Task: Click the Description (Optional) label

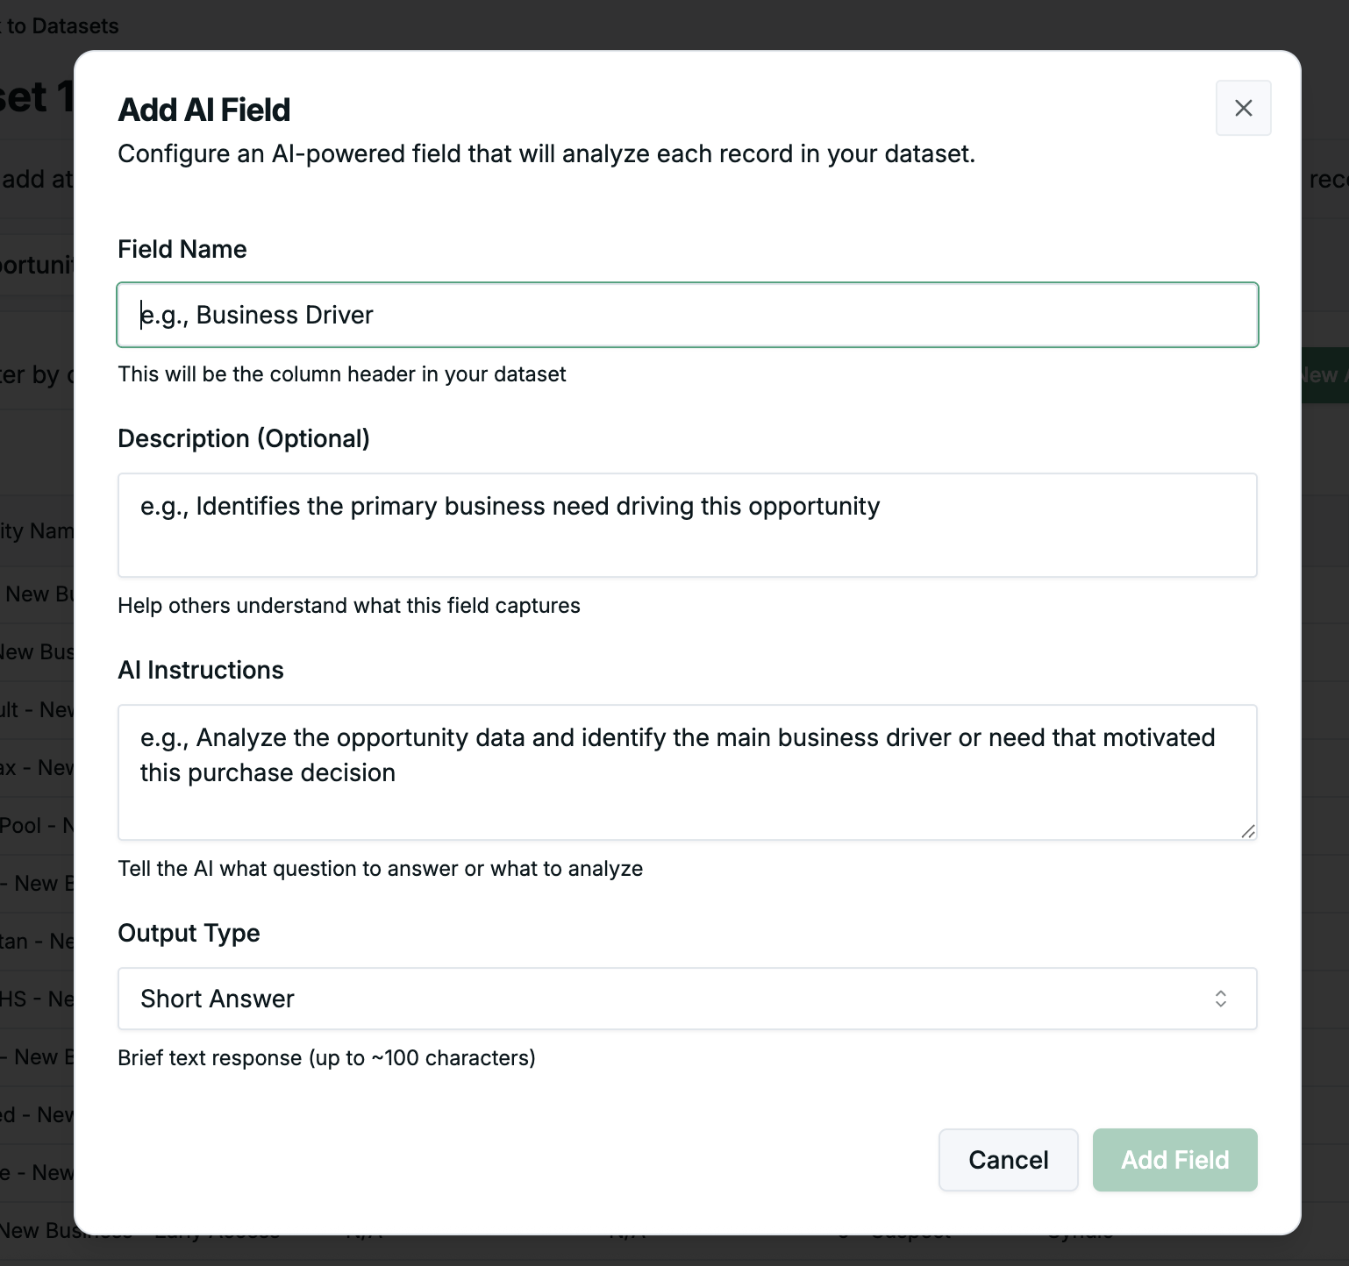Action: (x=244, y=438)
